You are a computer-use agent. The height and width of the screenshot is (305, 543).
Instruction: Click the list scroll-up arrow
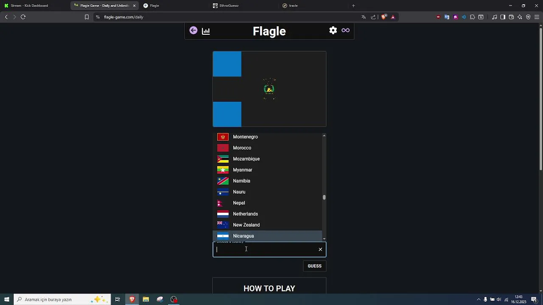324,136
